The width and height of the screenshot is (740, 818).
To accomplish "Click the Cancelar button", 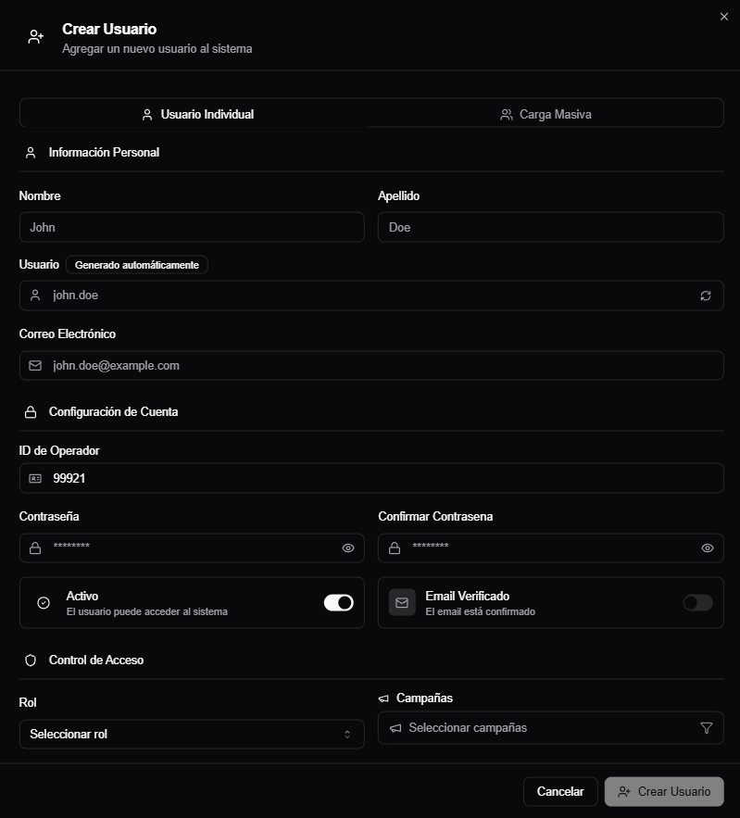I will (560, 791).
